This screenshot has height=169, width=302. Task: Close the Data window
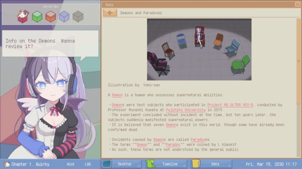(297, 4)
